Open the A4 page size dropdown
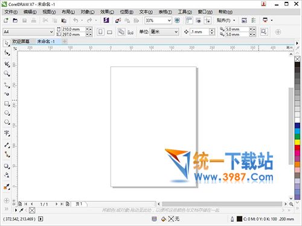This screenshot has height=226, width=302. pyautogui.click(x=51, y=32)
